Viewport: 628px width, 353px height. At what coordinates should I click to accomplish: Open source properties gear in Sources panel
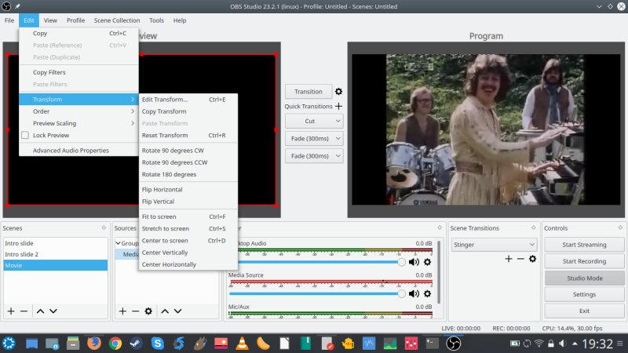click(148, 311)
